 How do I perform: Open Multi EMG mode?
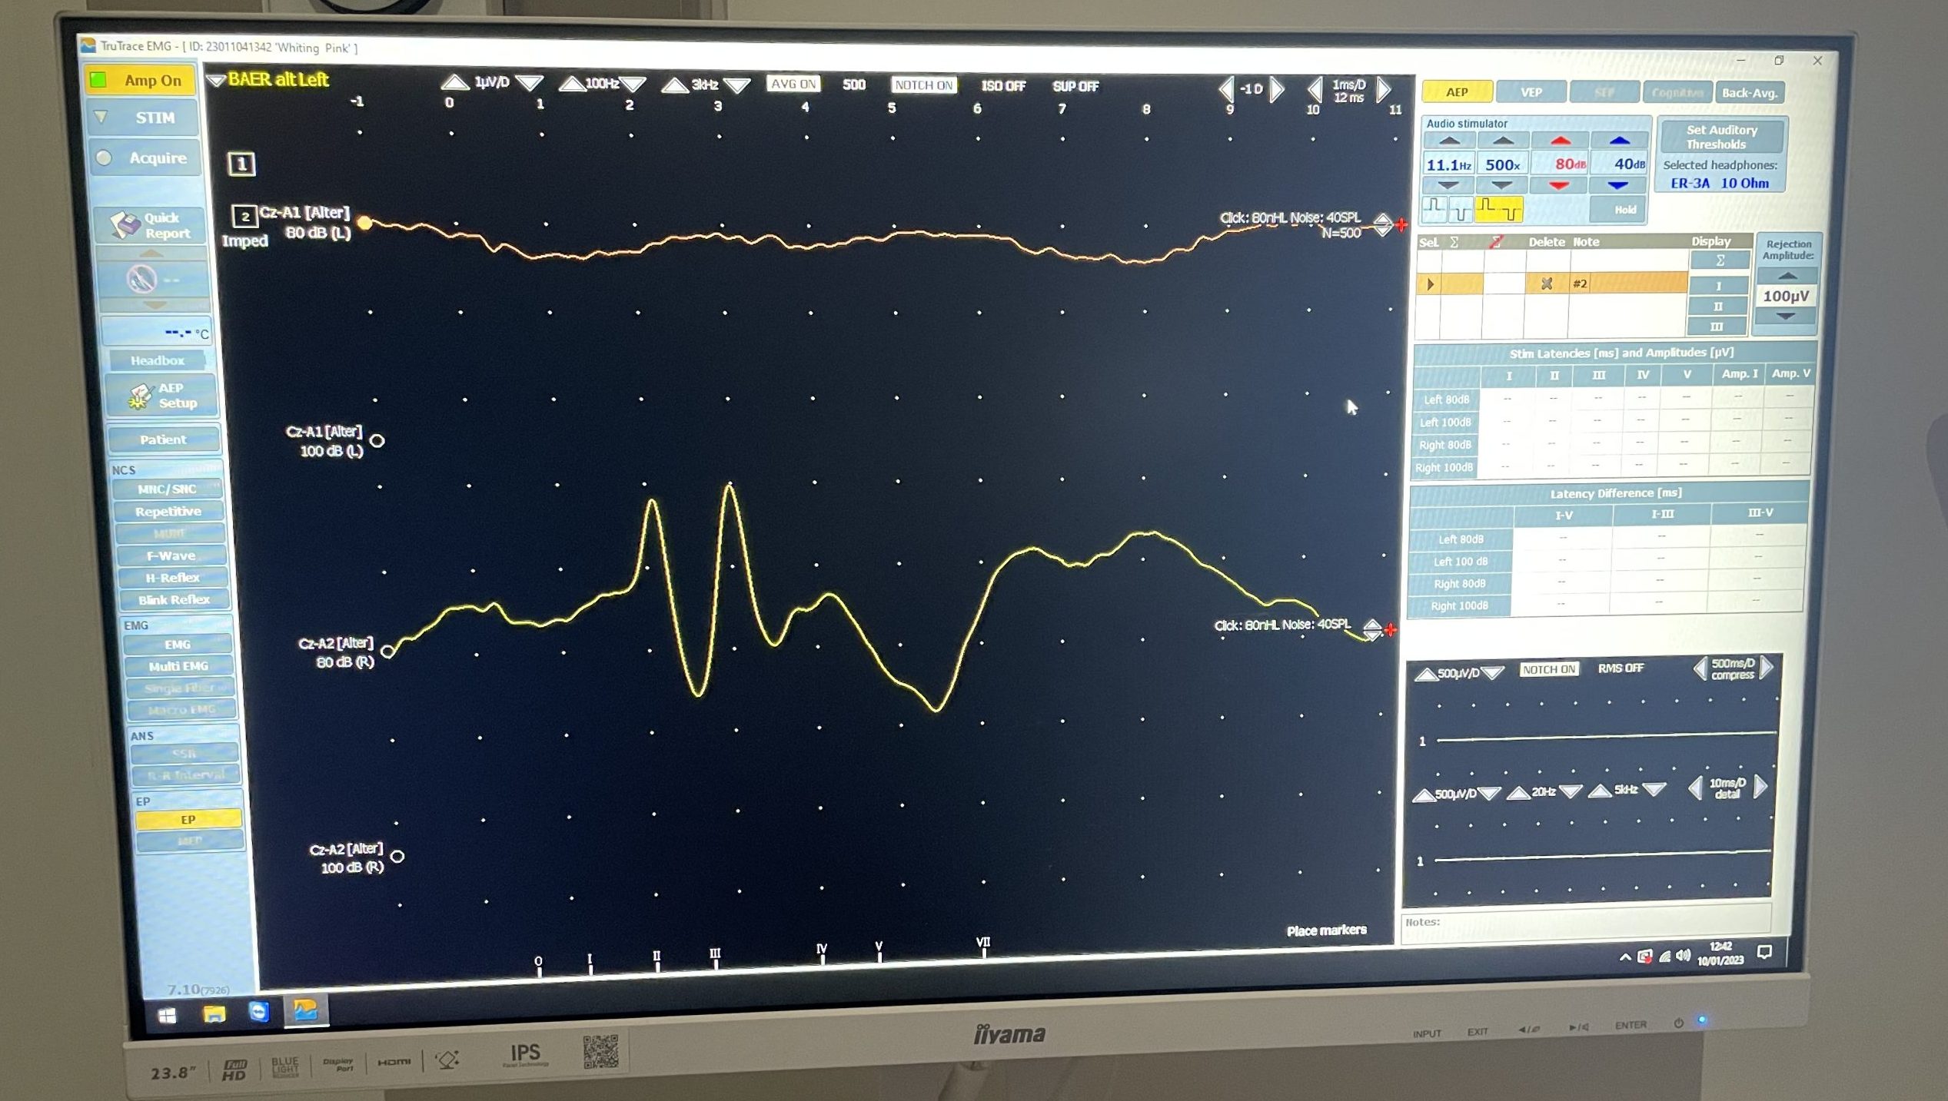[x=178, y=666]
